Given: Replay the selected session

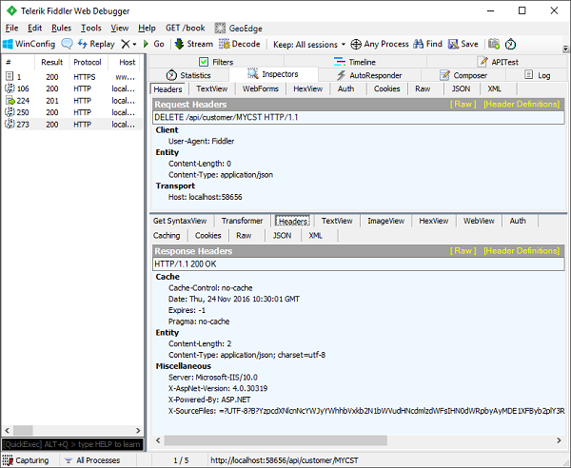Looking at the screenshot, I should click(x=96, y=44).
